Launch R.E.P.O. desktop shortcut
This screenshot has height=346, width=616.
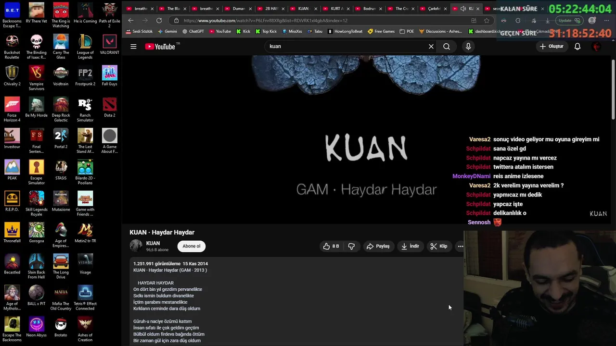[x=12, y=201]
